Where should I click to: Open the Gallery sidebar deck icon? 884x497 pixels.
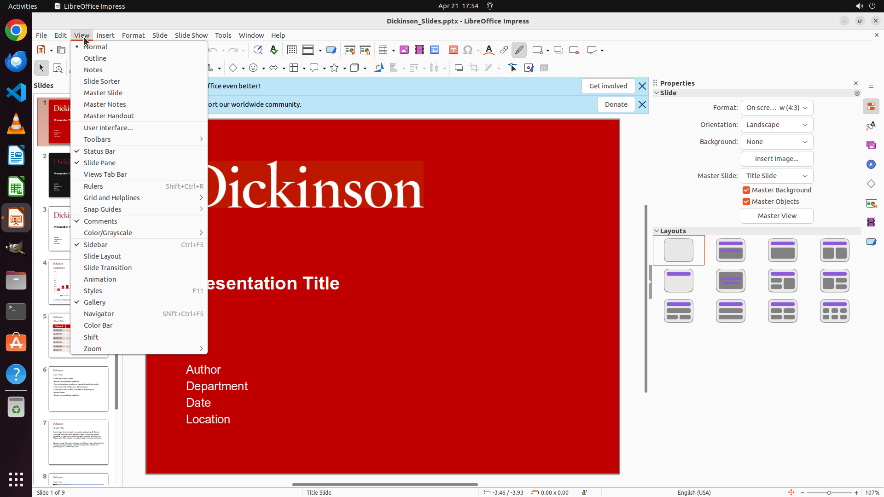[871, 145]
